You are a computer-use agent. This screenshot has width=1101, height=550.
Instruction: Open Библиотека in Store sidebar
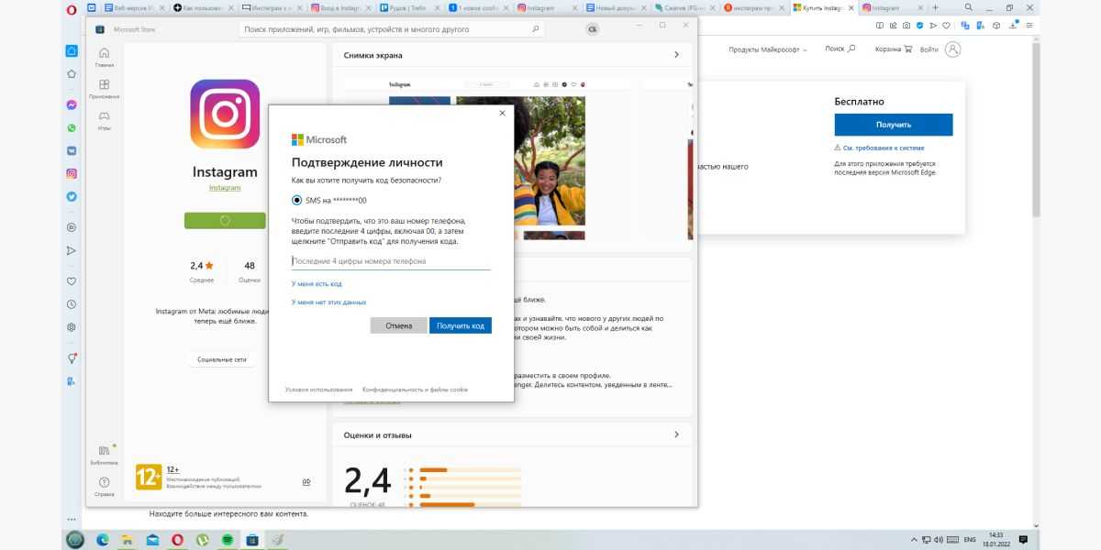click(x=104, y=454)
